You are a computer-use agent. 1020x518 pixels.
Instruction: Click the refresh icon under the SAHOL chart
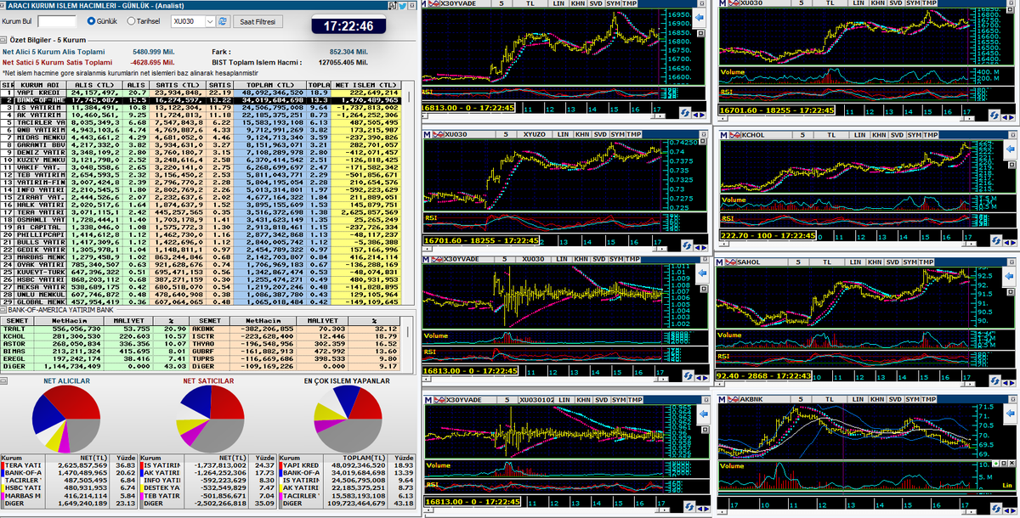point(994,380)
